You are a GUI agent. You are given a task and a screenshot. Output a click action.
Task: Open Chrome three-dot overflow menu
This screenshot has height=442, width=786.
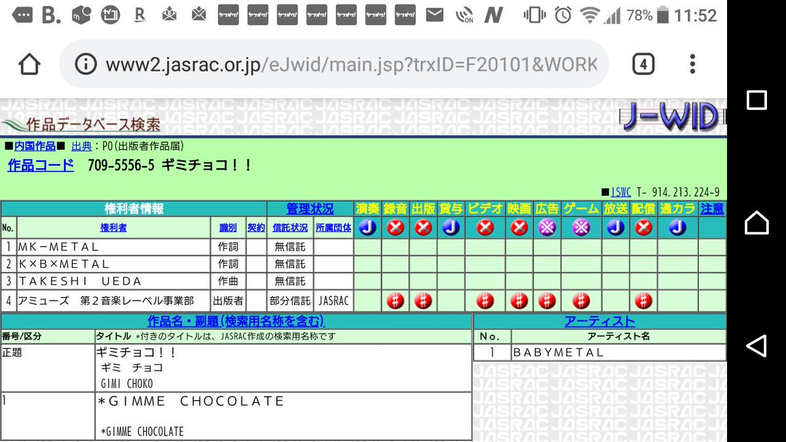pos(692,64)
